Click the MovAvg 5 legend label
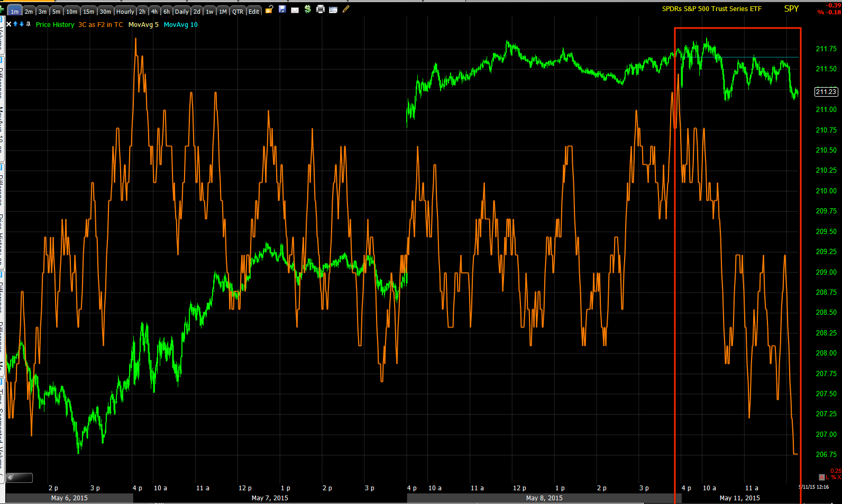Screen dimensions: 842x504 (143, 25)
